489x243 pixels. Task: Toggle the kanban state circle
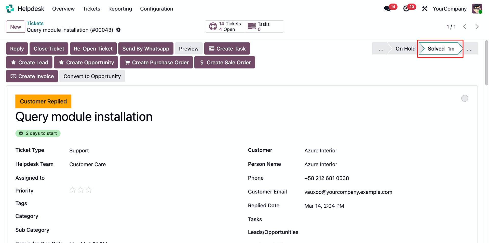465,98
